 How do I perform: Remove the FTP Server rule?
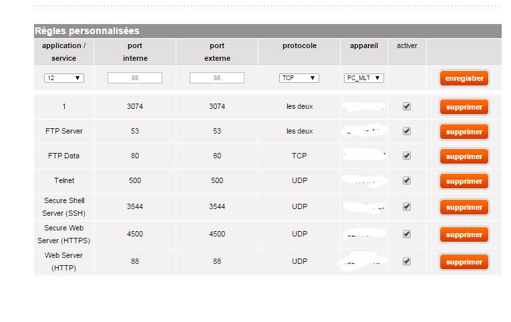pos(464,132)
